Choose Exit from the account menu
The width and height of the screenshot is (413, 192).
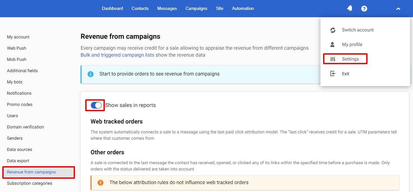tap(346, 74)
